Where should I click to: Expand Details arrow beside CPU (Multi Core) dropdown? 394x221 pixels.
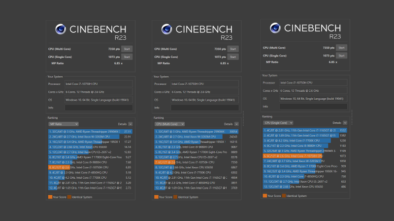tap(236, 124)
